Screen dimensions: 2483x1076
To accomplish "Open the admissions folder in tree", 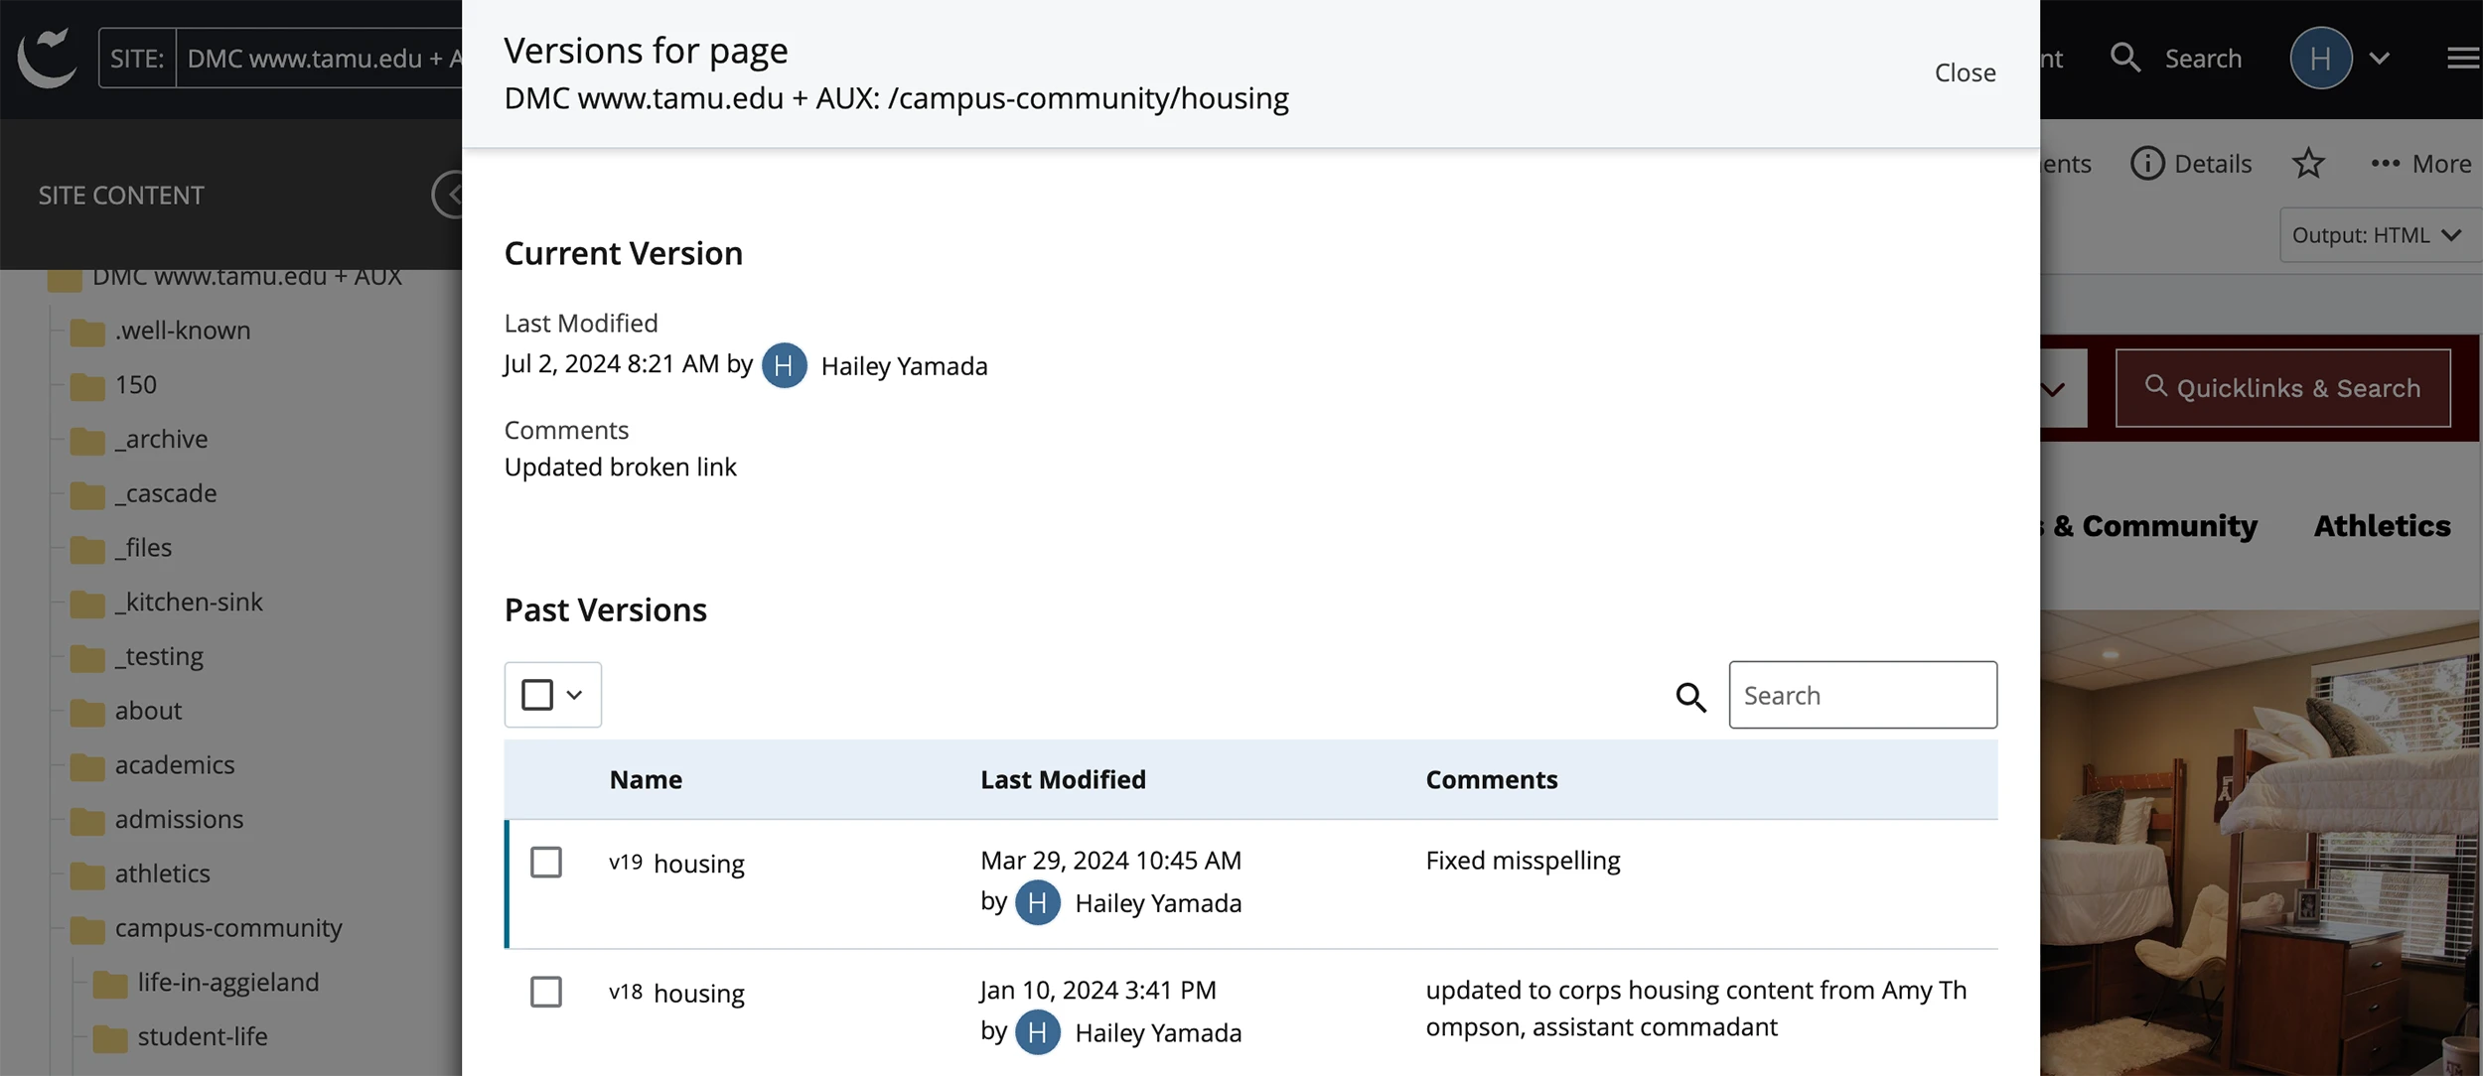I will click(179, 819).
